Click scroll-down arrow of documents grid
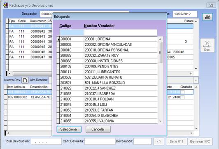Image resolution: width=219 pixels, height=149 pixels. pos(196,69)
